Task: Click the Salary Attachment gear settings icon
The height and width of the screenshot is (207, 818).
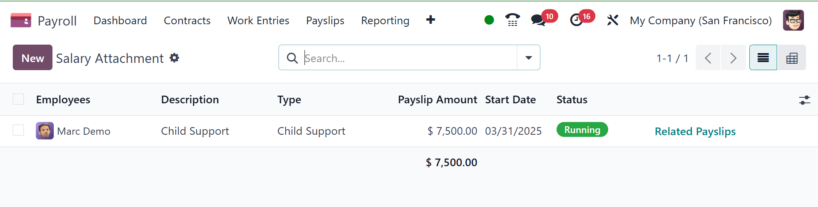Action: click(174, 58)
